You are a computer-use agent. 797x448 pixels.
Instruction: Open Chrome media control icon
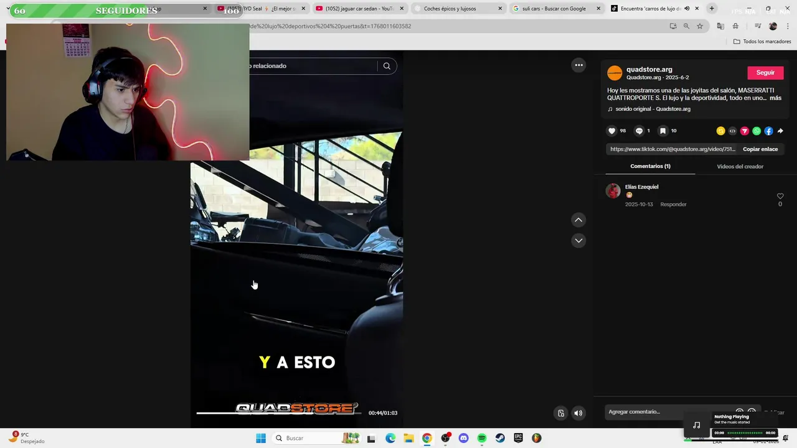pos(758,26)
